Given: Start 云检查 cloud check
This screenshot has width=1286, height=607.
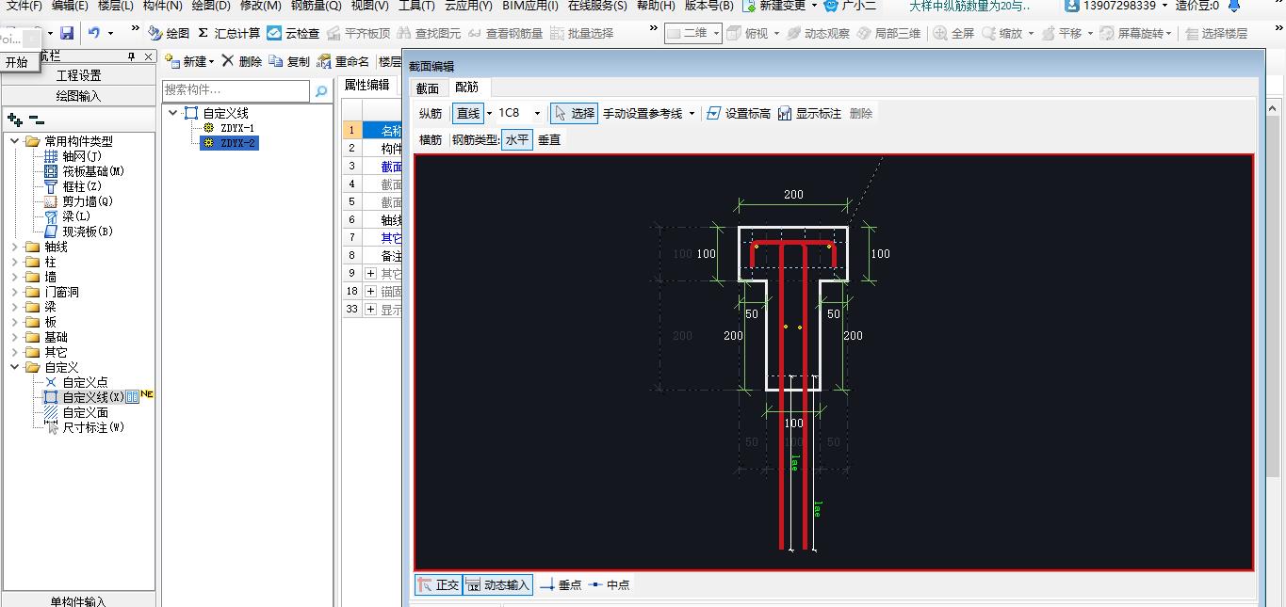Looking at the screenshot, I should click(x=293, y=33).
